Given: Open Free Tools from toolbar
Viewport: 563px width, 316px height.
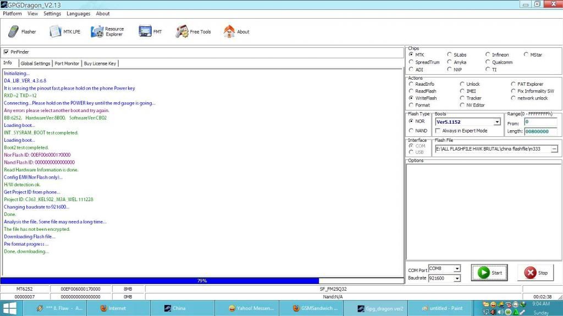Looking at the screenshot, I should point(182,32).
